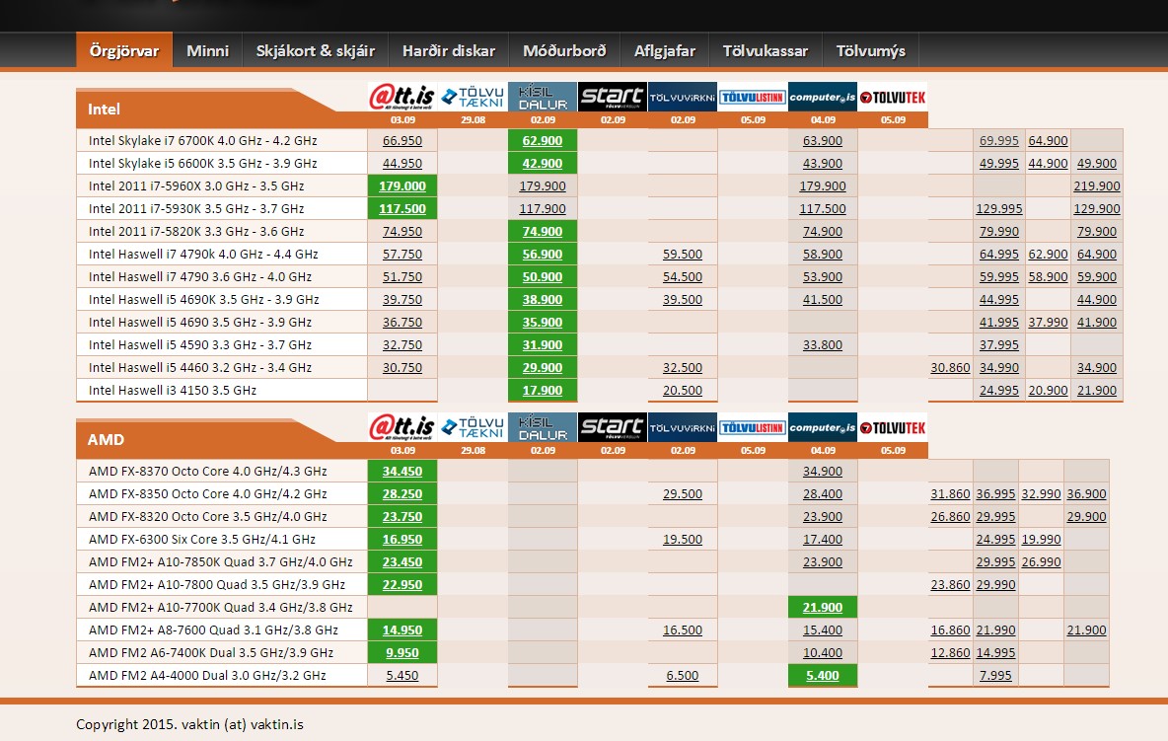Click the Tölvutek logo in Intel section
The image size is (1168, 741).
[893, 97]
